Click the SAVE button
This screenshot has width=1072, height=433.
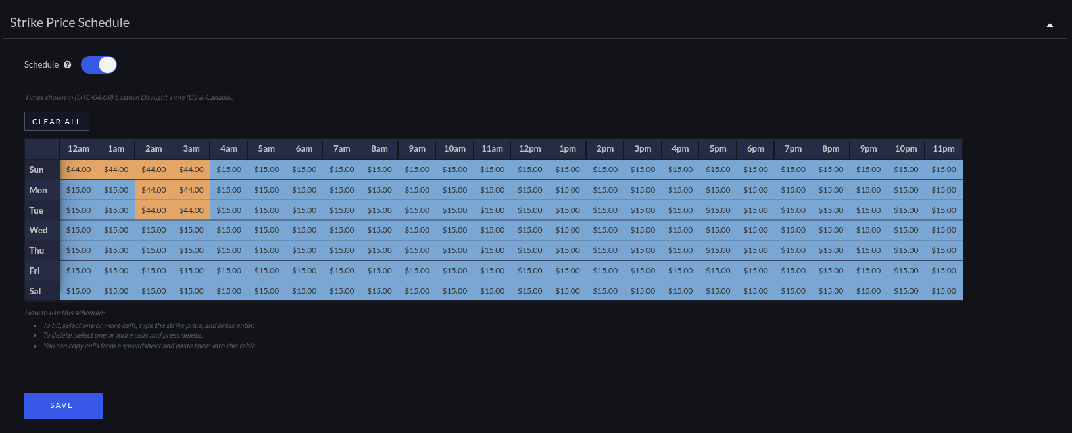coord(63,405)
